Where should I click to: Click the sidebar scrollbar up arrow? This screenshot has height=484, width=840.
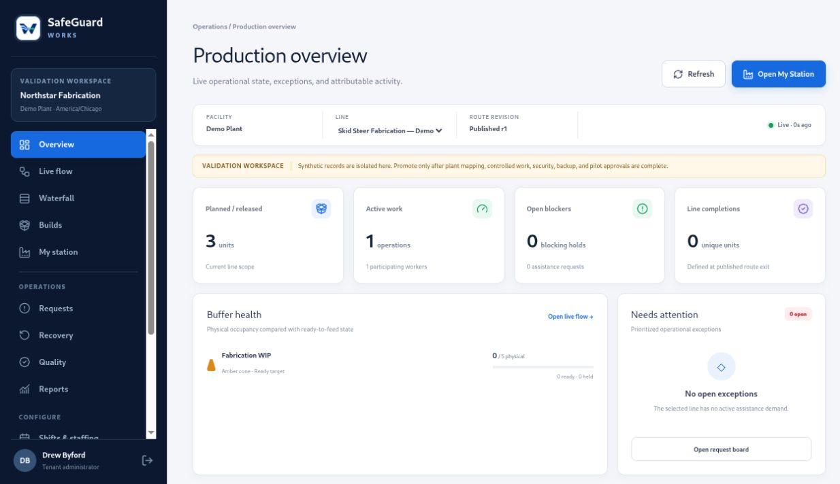pos(151,134)
